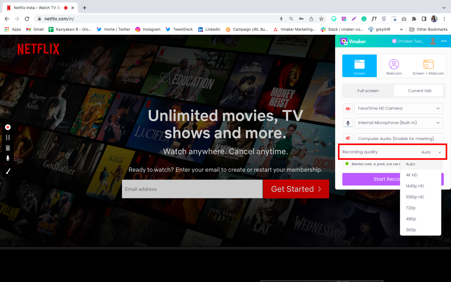The height and width of the screenshot is (282, 451).
Task: Open Apps bookmark shortcut
Action: click(x=13, y=29)
